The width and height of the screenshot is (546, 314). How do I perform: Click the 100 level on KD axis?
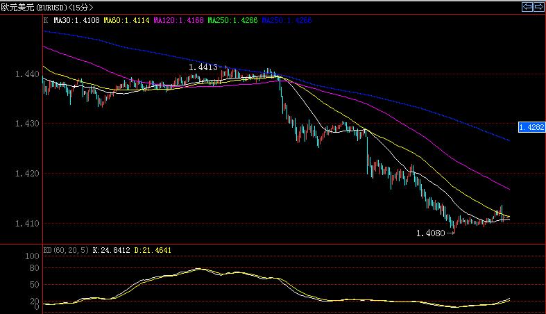pos(32,256)
